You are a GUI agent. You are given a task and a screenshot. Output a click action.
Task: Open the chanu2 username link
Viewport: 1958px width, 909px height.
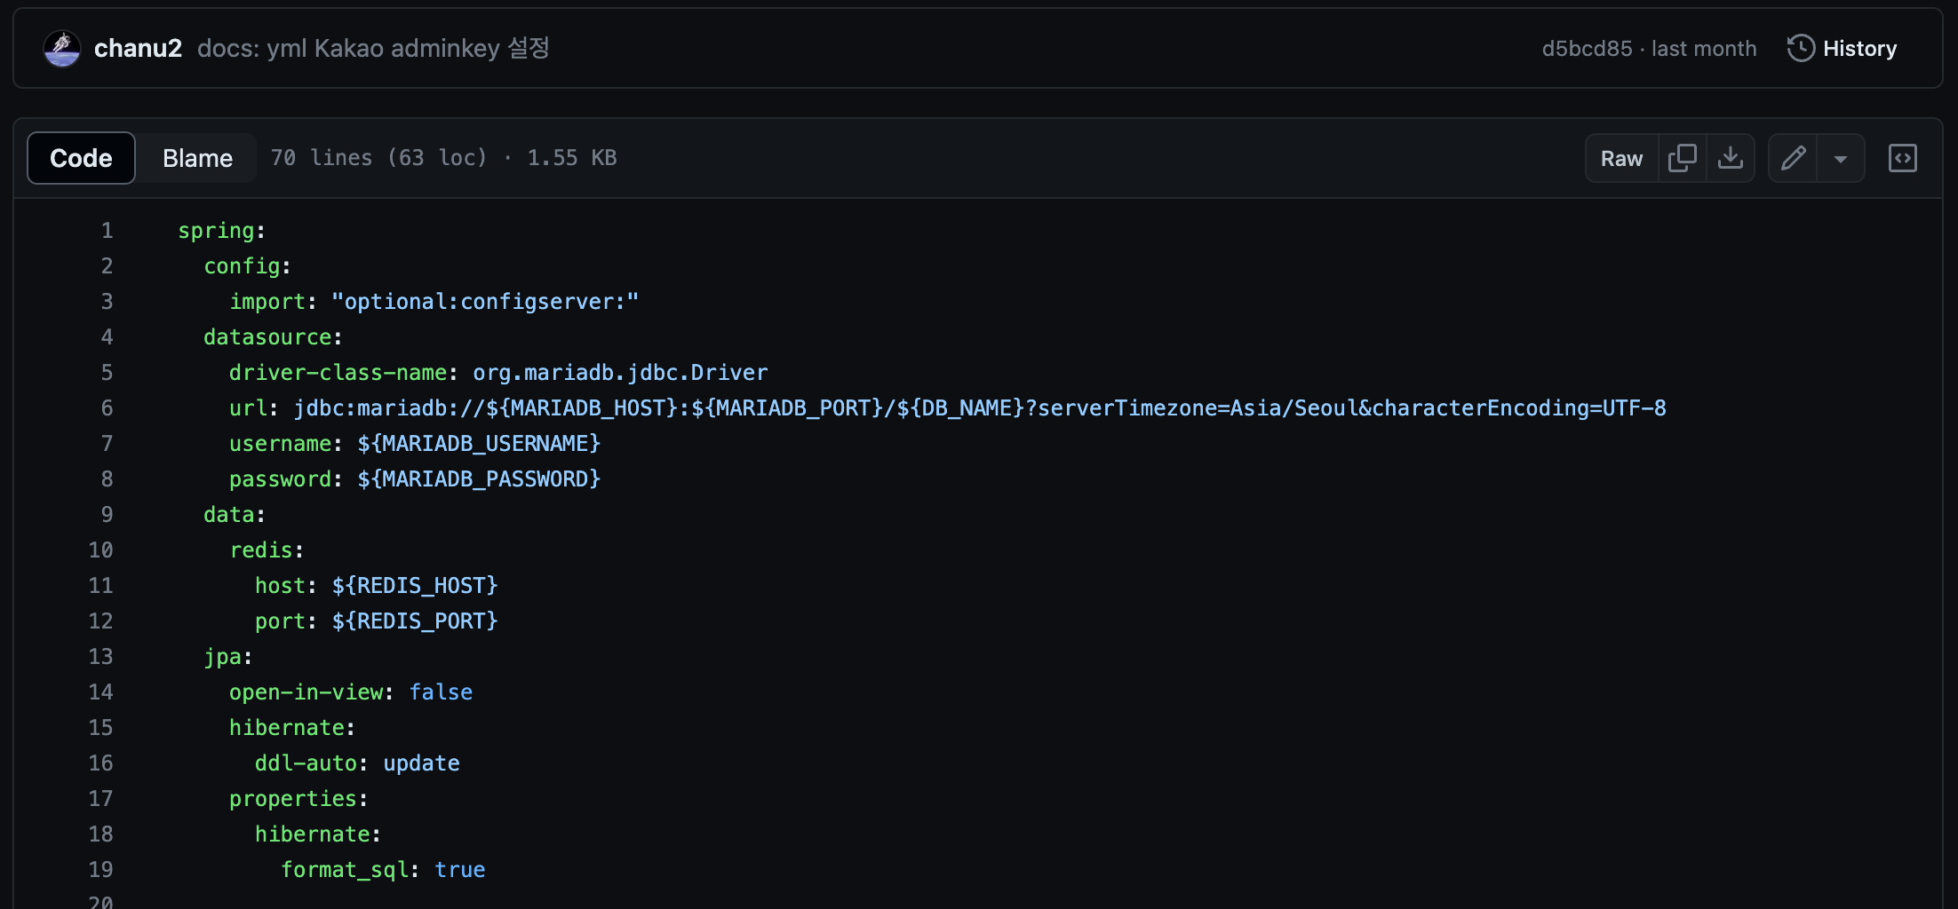[138, 48]
